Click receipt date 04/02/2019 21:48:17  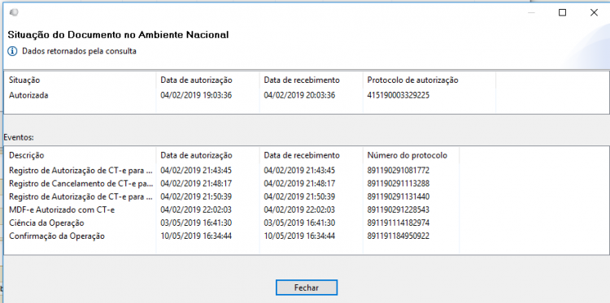pyautogui.click(x=299, y=184)
